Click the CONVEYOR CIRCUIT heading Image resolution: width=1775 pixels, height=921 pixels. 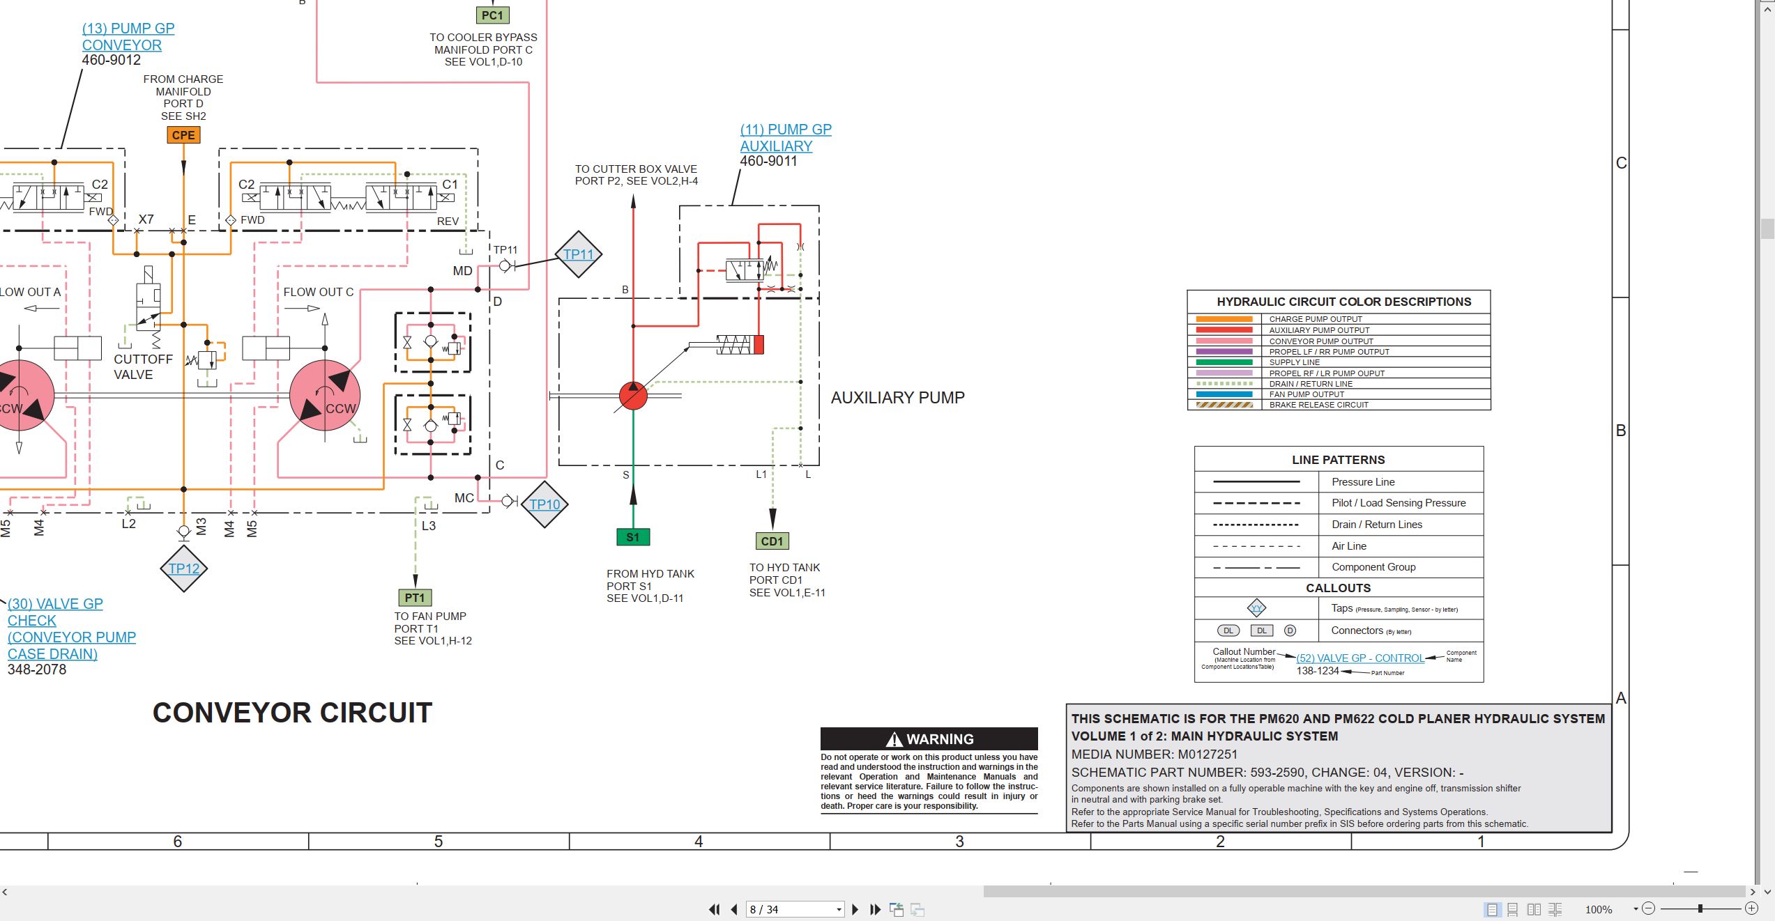point(293,713)
